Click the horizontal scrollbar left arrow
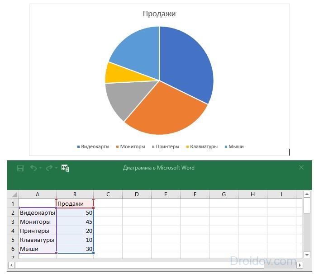This screenshot has height=274, width=314. (11, 265)
